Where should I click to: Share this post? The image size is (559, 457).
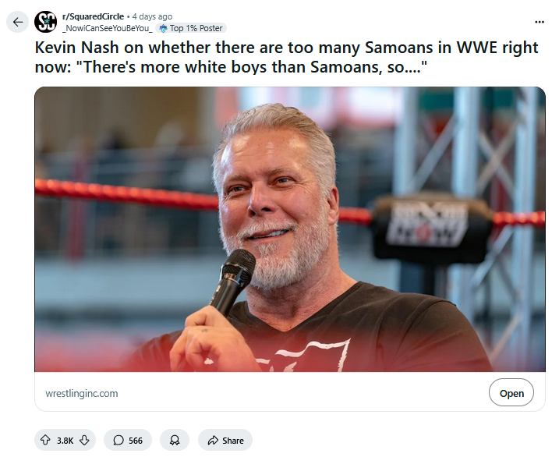tap(225, 441)
